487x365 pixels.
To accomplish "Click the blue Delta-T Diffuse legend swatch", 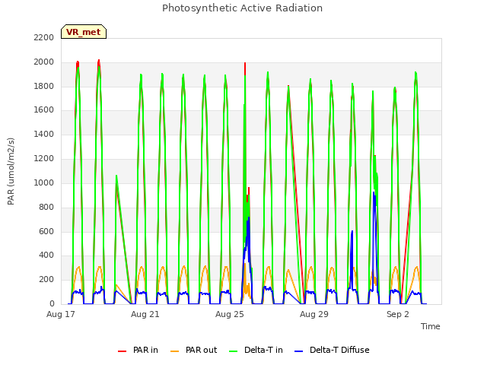I will [298, 351].
